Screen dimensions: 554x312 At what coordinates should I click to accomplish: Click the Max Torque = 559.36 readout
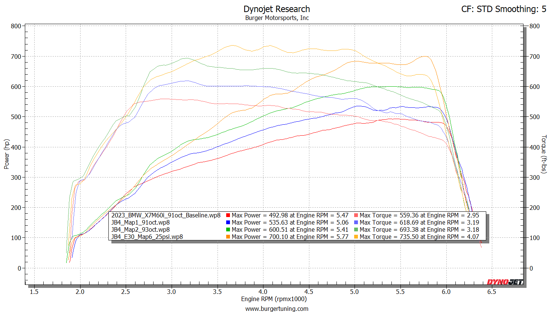point(419,216)
